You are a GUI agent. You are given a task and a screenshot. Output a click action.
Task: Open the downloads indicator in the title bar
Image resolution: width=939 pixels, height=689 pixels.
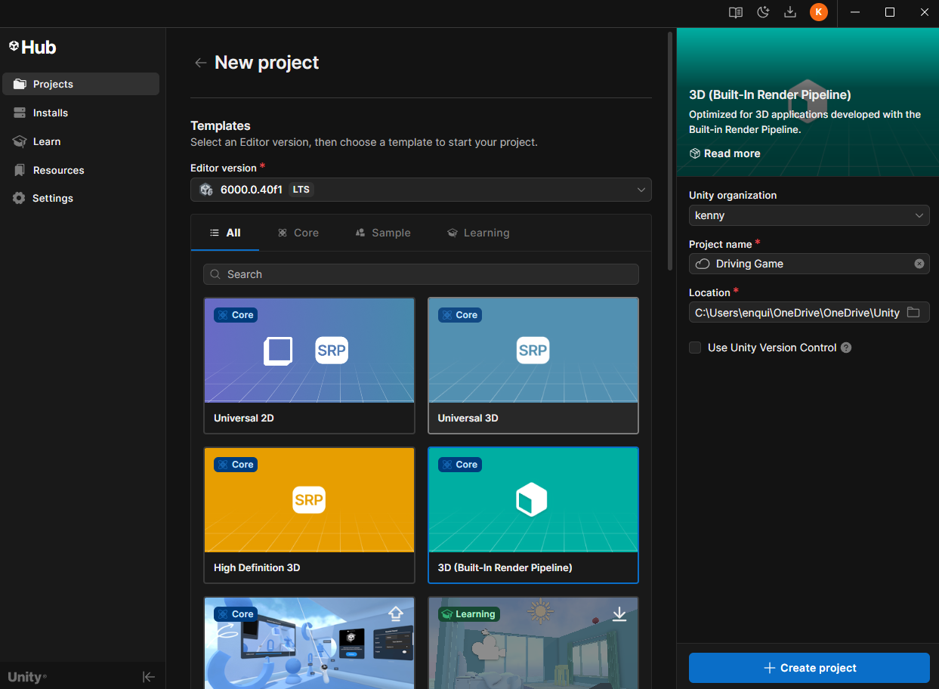click(x=790, y=12)
